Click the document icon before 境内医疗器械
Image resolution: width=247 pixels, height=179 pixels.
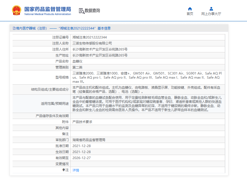[x=14, y=28]
